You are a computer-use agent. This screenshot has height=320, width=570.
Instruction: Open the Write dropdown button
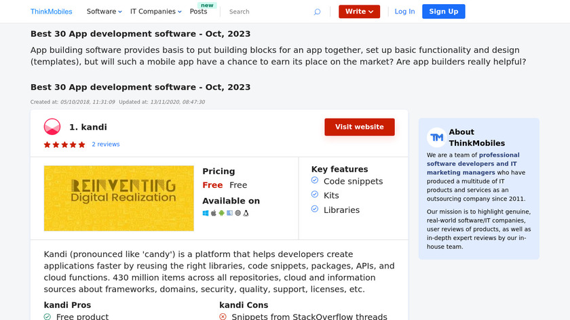359,12
